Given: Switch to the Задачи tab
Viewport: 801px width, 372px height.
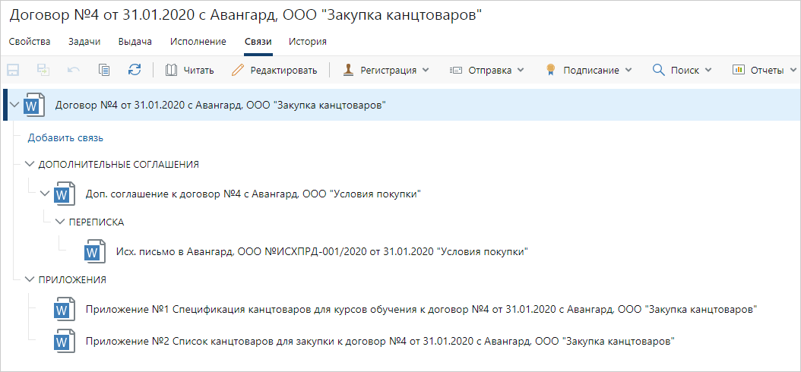Looking at the screenshot, I should pos(84,42).
